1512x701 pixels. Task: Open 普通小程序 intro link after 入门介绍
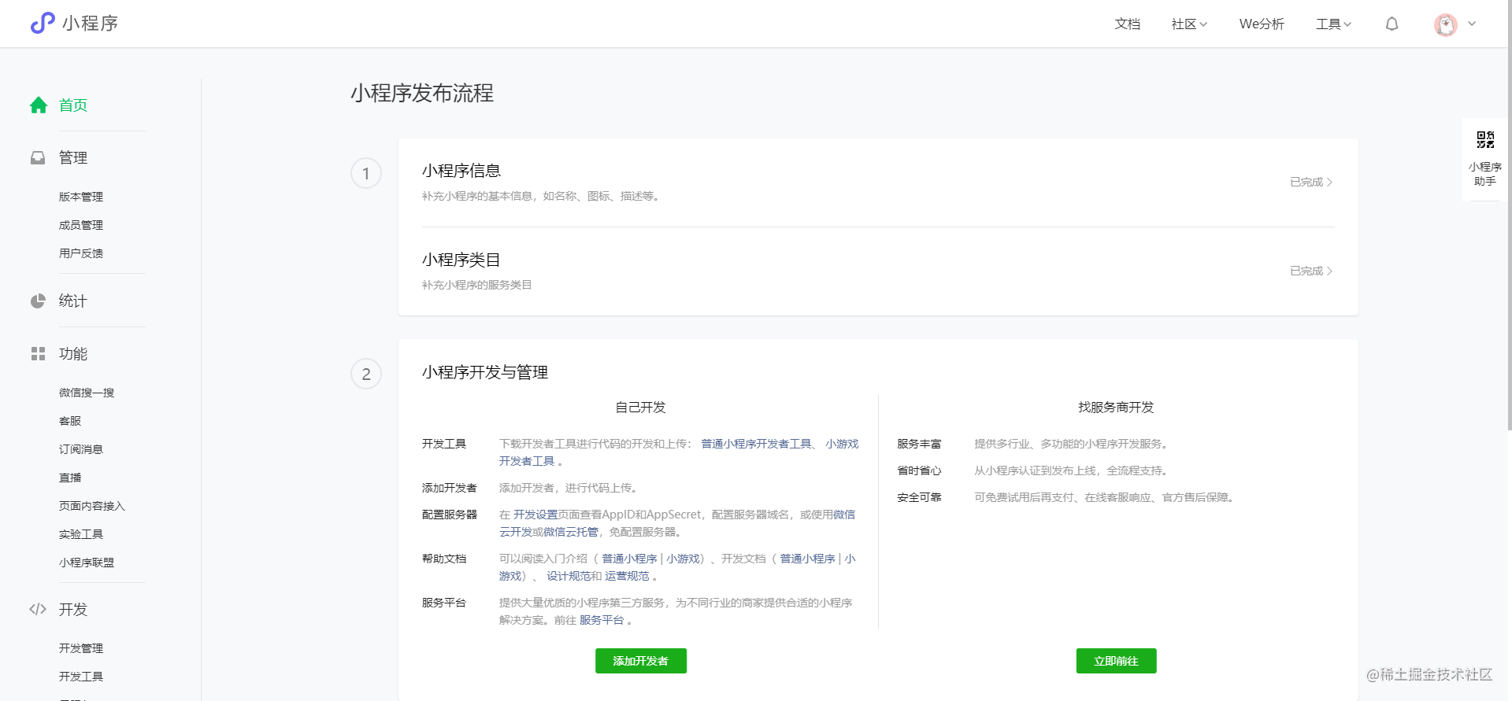click(x=629, y=559)
